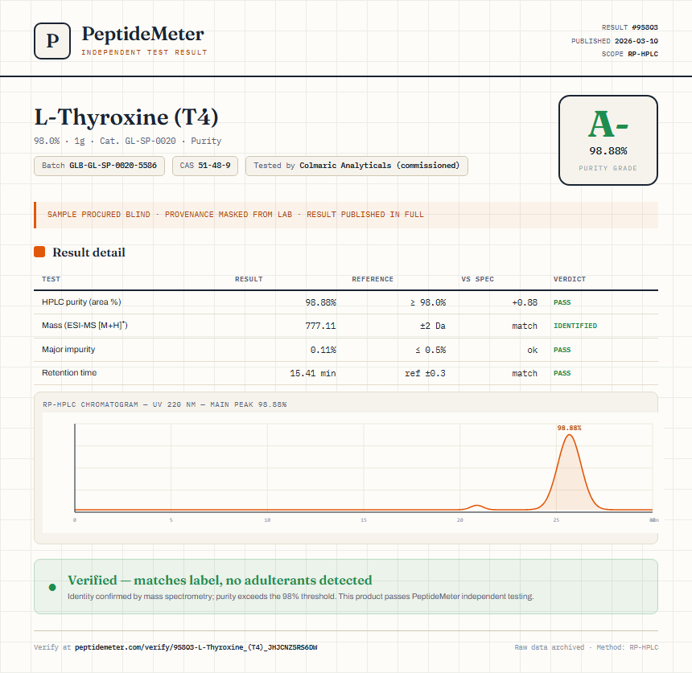Click the Verified matches label heading
Viewport: 692px width, 673px height.
[220, 580]
